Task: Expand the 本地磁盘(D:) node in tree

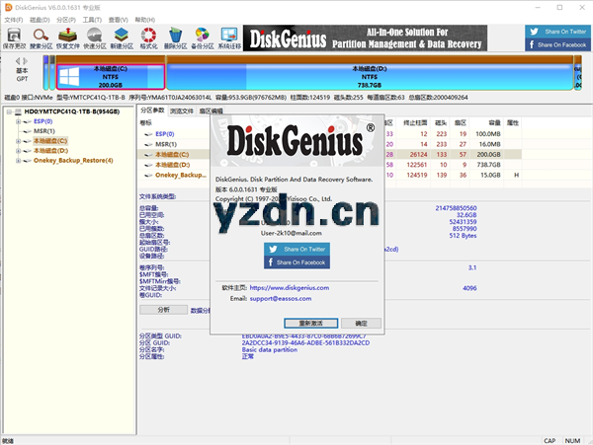Action: point(18,151)
